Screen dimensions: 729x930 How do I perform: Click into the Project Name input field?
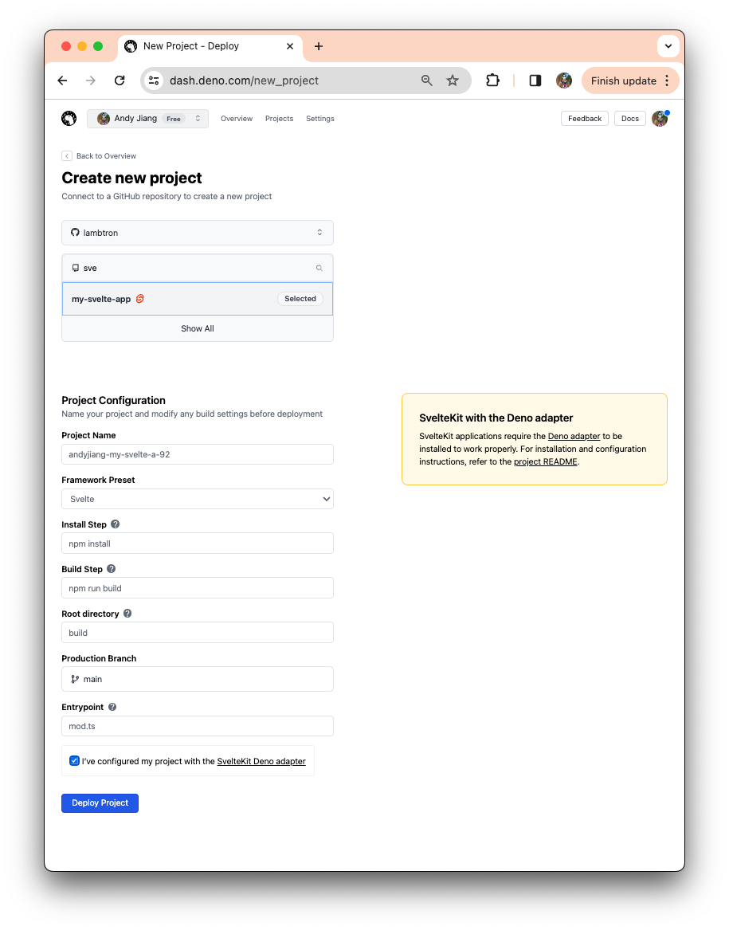198,454
